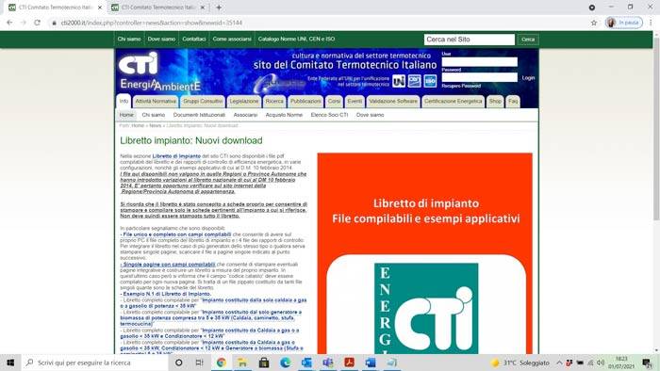Reload the page with the refresh icon

(37, 23)
